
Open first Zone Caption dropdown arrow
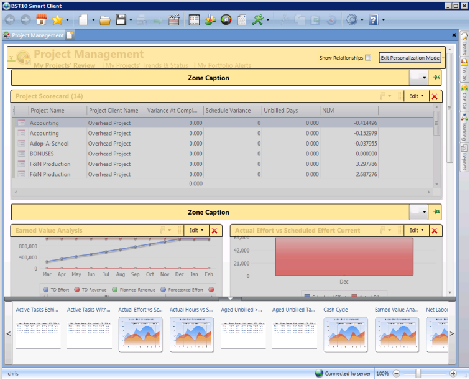click(424, 78)
